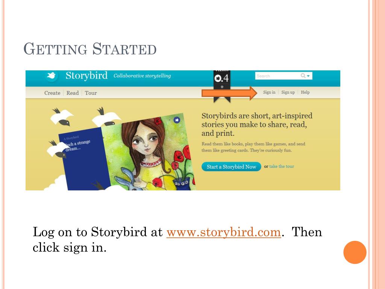Open the www.storybird.com hyperlink
This screenshot has width=385, height=289.
[x=224, y=232]
